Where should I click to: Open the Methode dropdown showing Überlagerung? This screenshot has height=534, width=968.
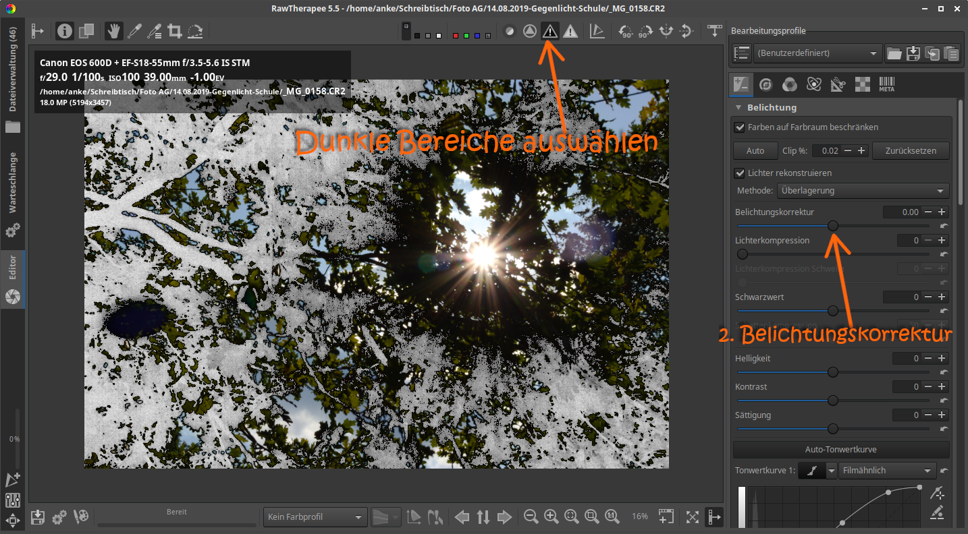863,191
